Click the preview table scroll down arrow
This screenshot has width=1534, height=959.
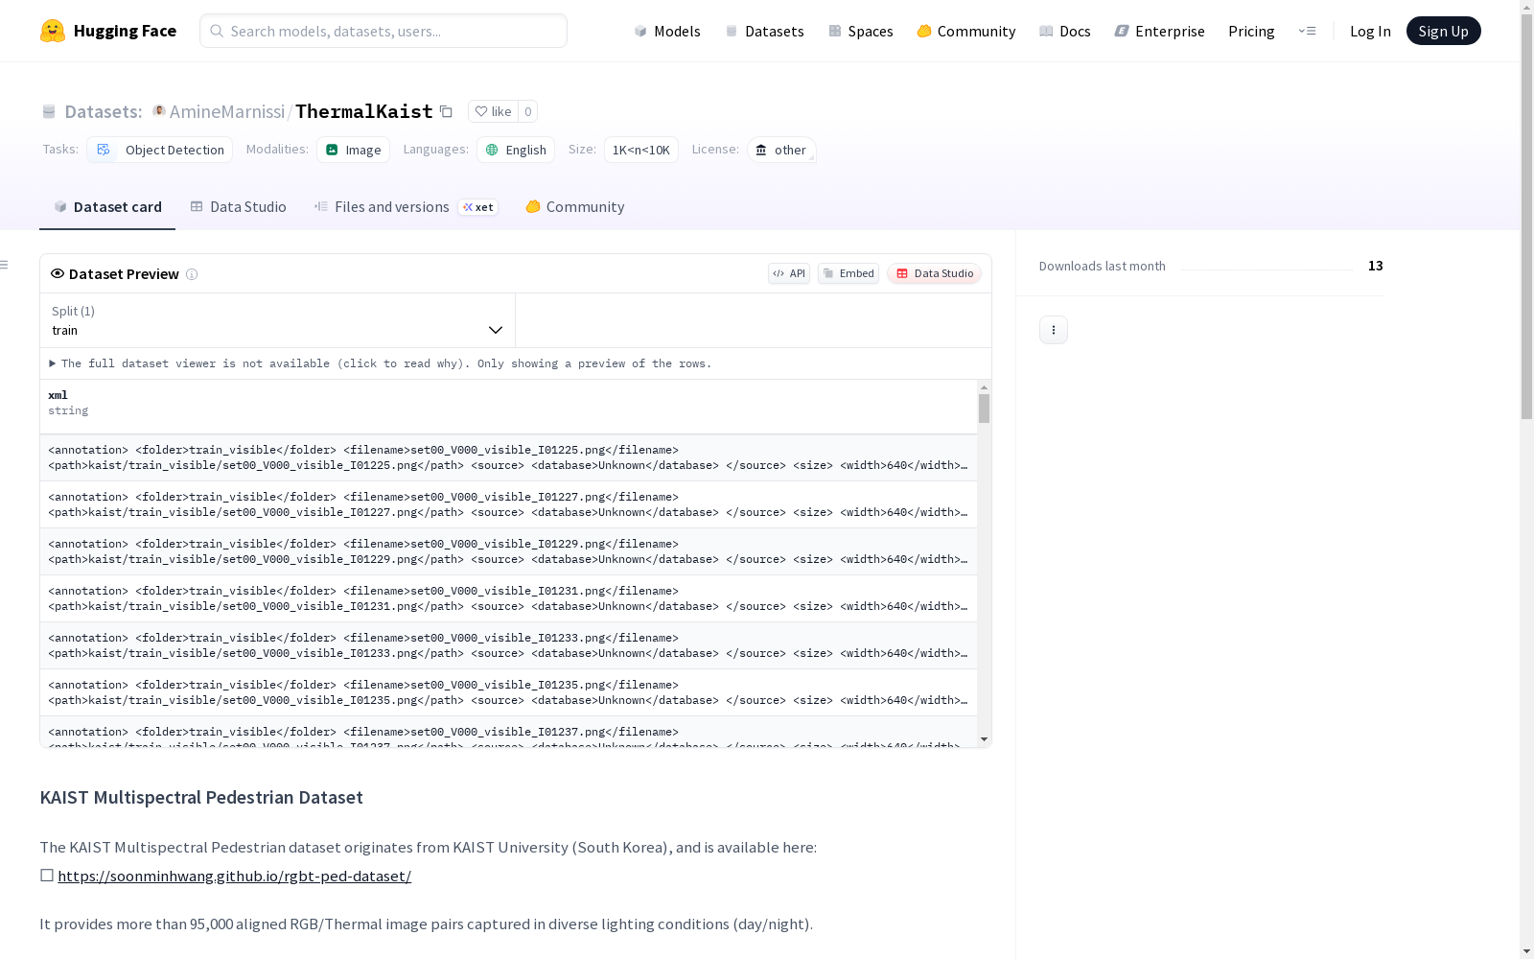click(984, 739)
